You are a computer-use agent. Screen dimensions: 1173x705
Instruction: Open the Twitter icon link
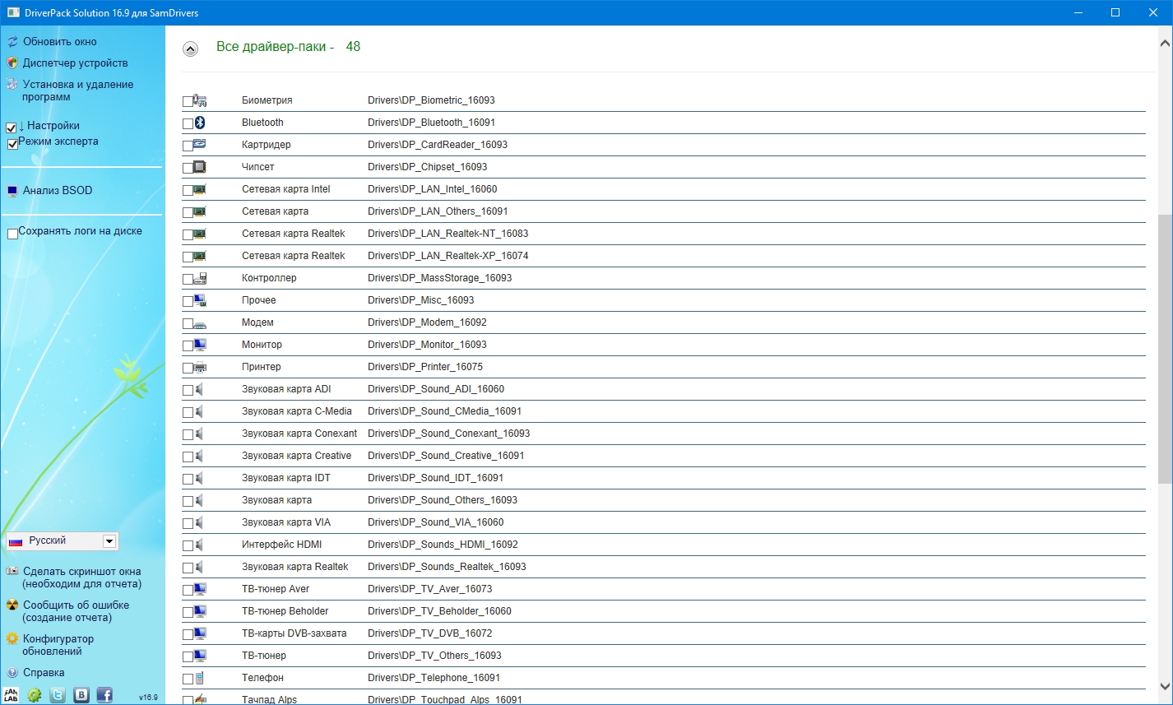click(58, 695)
